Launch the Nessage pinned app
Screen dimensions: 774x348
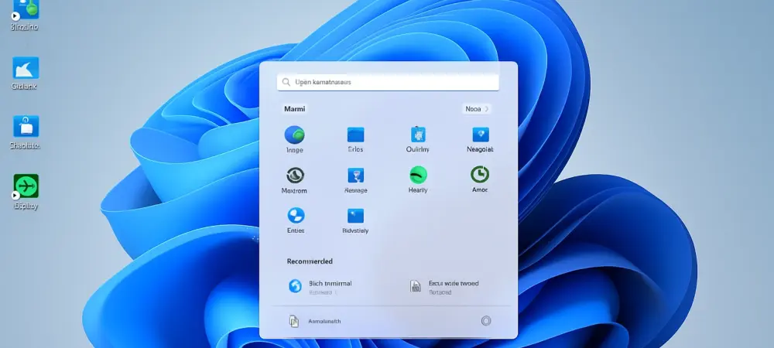(x=355, y=176)
